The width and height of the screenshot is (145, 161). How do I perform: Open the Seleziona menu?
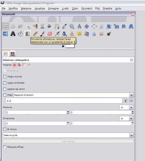click(26, 8)
